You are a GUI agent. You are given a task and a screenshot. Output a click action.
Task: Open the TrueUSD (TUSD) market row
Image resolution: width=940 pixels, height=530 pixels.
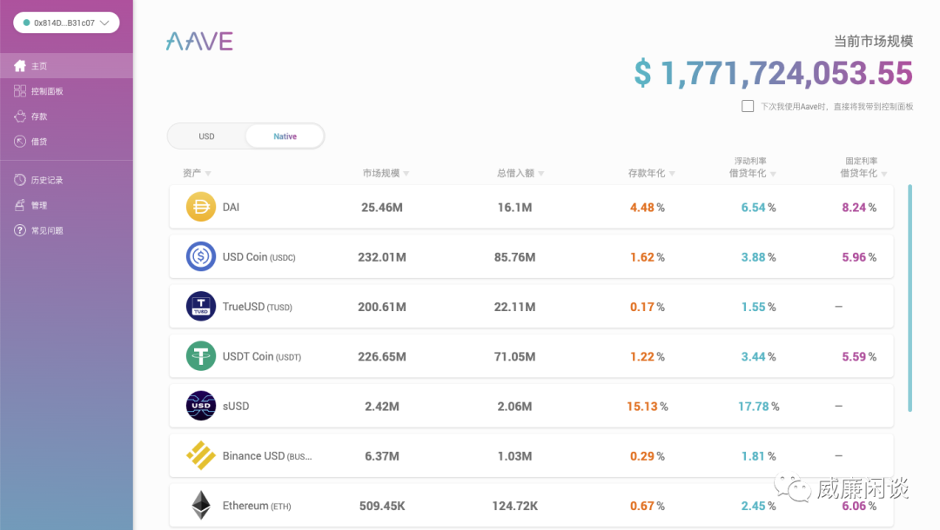(531, 307)
